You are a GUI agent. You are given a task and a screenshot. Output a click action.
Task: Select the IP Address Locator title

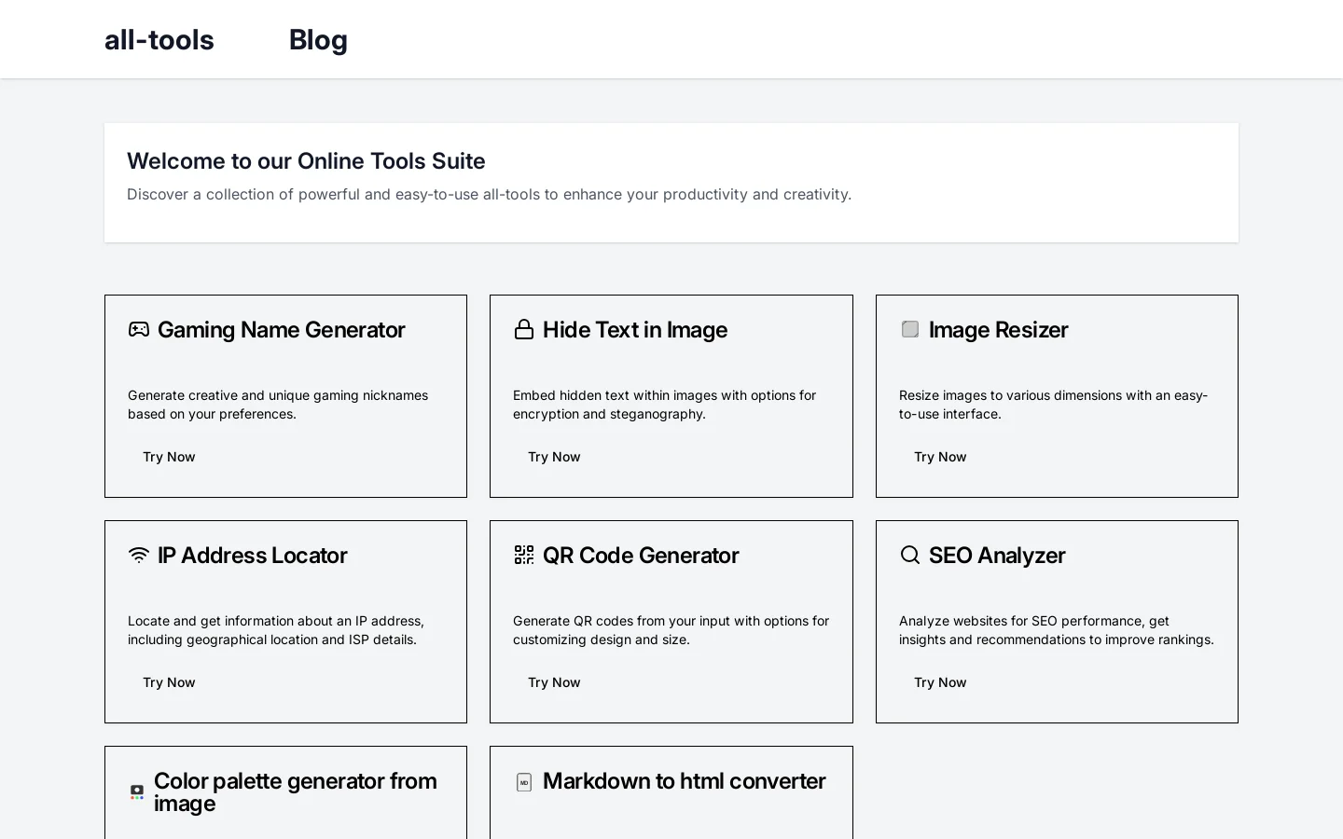(x=252, y=556)
